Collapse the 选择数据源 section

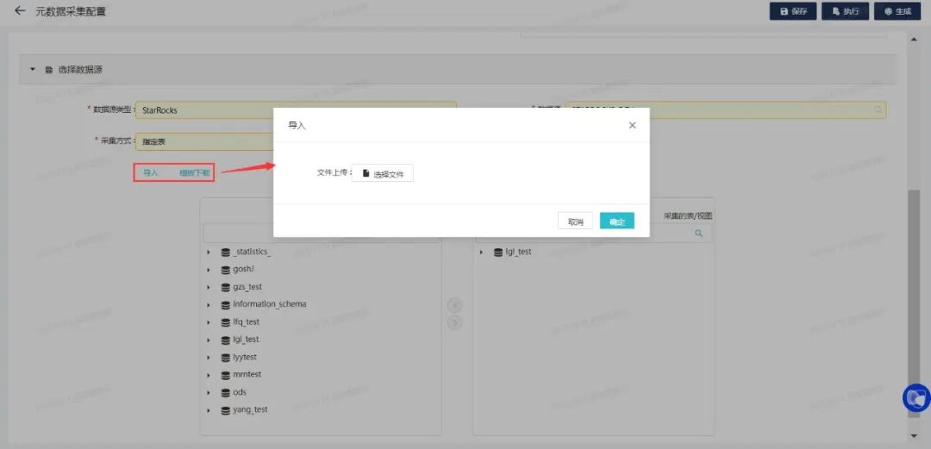[33, 69]
